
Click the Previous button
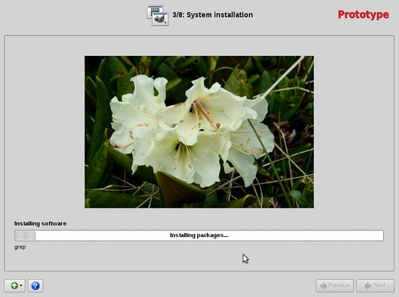coord(335,286)
